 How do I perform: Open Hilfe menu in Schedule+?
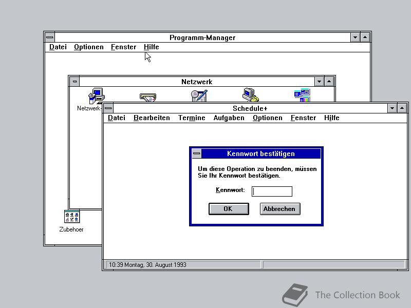pyautogui.click(x=331, y=118)
